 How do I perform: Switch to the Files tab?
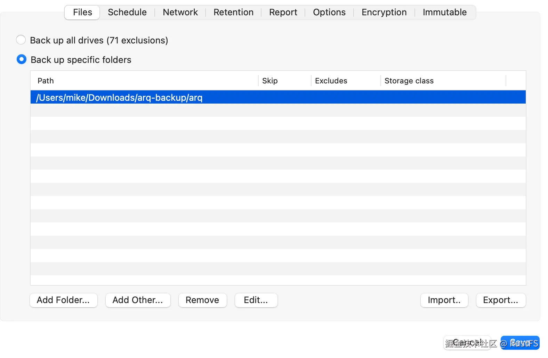82,13
